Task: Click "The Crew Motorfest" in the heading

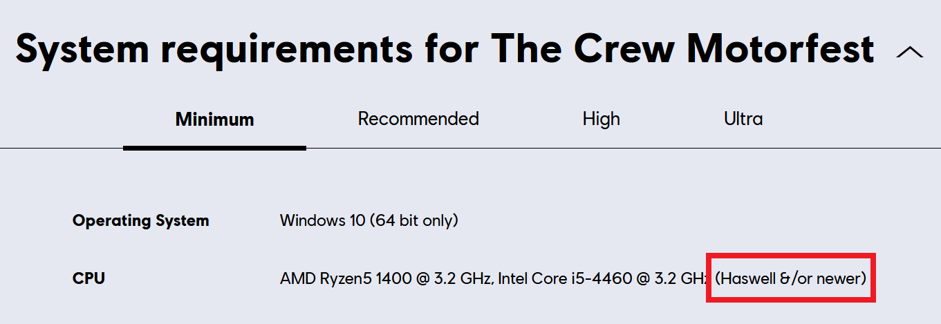Action: point(682,50)
